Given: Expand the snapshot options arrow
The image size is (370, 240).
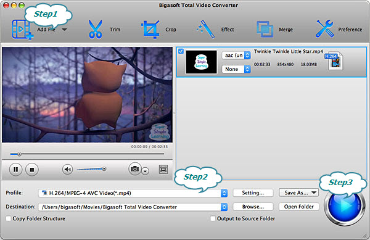Looking at the screenshot, I should (146, 171).
